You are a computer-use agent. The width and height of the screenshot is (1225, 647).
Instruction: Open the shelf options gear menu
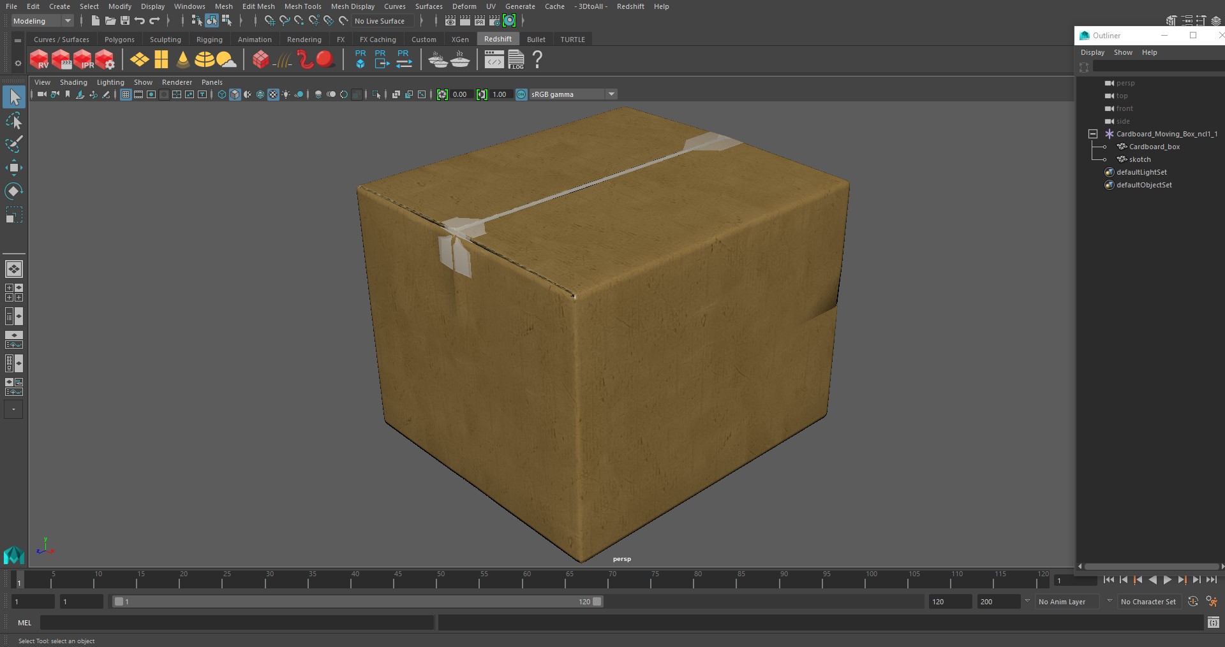click(x=18, y=62)
